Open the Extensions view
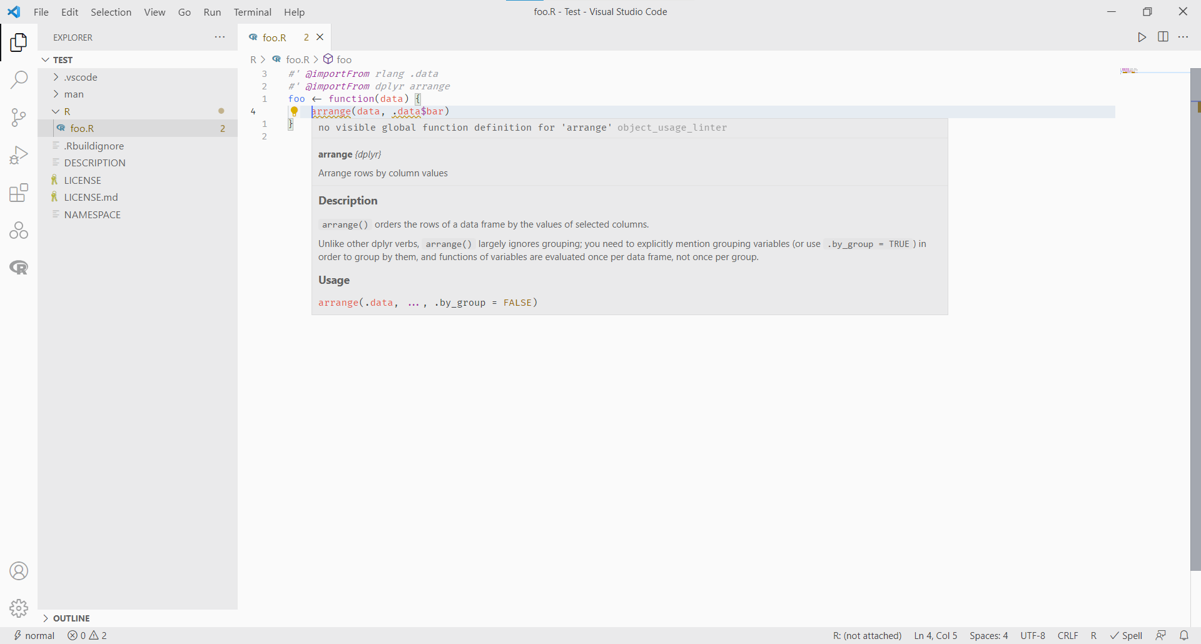This screenshot has width=1201, height=644. pyautogui.click(x=19, y=193)
